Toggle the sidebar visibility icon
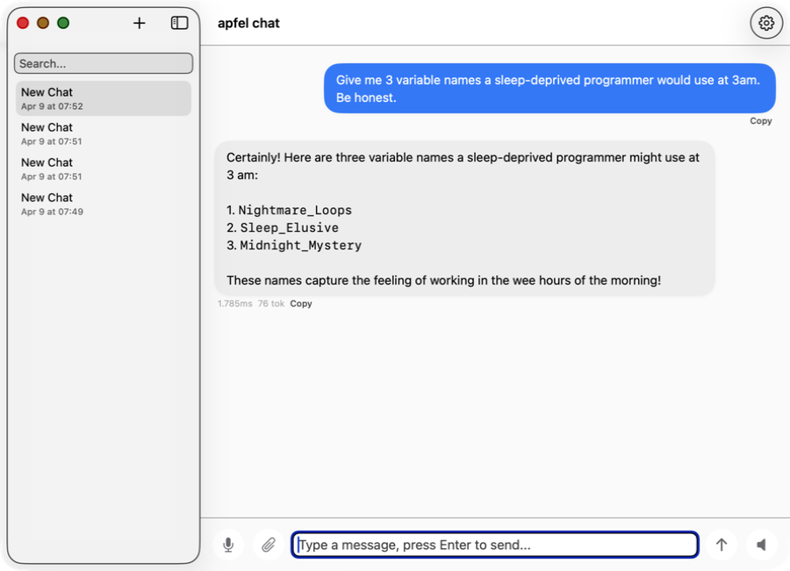790x571 pixels. pos(179,23)
